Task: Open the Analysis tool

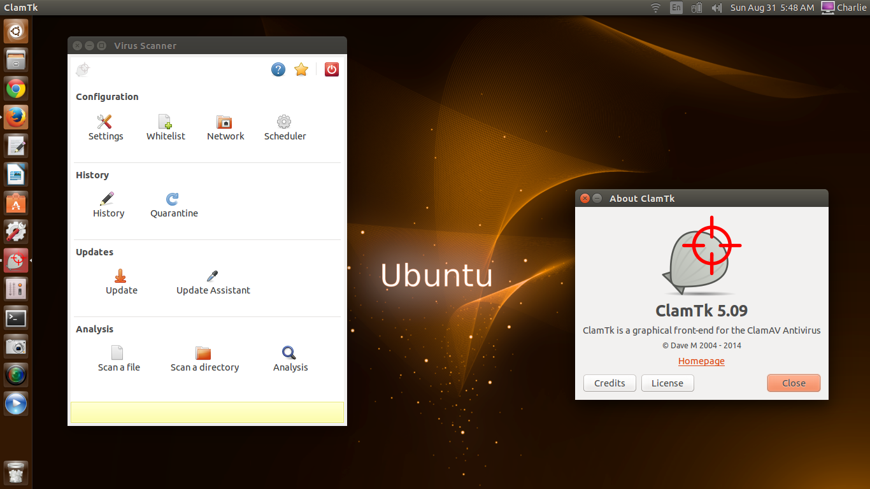Action: (x=290, y=359)
